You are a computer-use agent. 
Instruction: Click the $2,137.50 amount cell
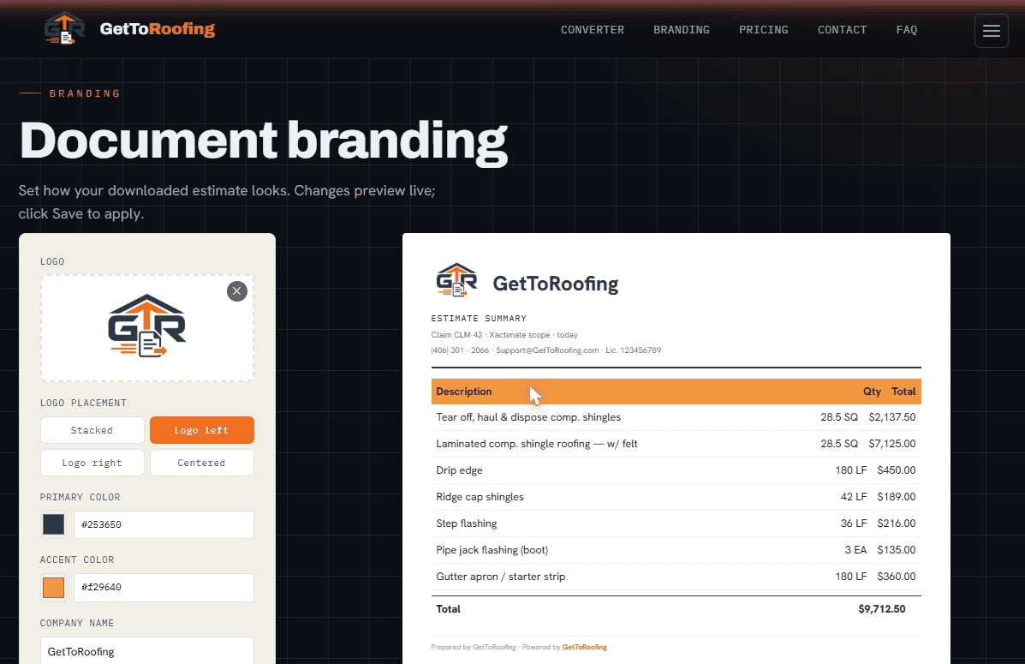point(891,417)
